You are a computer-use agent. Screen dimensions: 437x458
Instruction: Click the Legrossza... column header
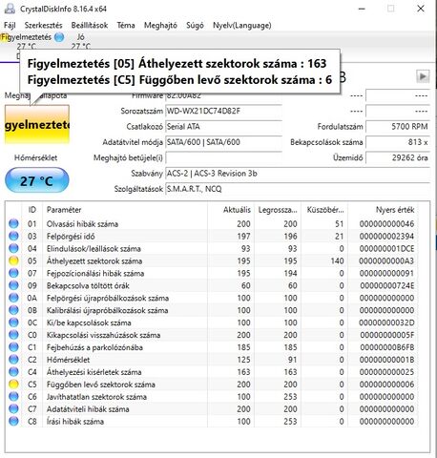click(278, 210)
